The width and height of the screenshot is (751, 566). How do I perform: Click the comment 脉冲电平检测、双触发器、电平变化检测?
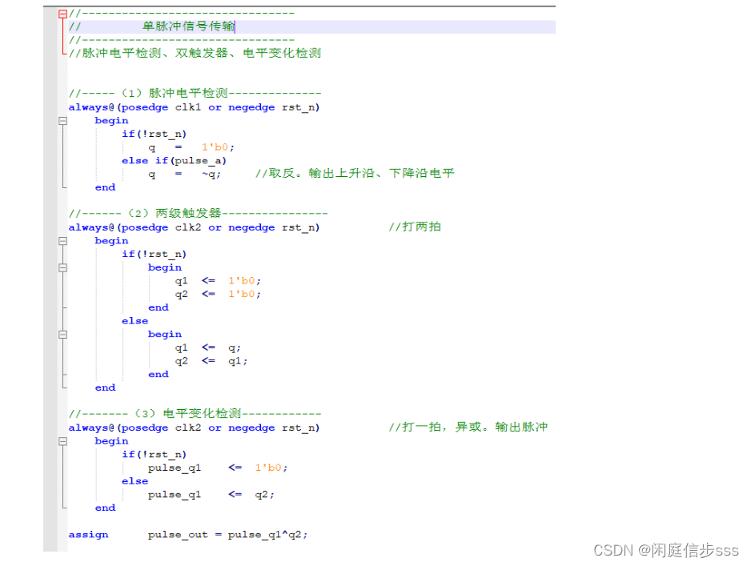click(195, 53)
